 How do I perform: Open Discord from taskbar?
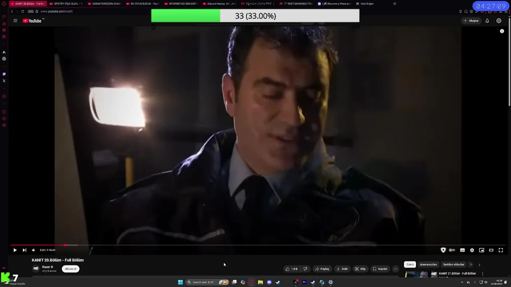click(x=269, y=282)
